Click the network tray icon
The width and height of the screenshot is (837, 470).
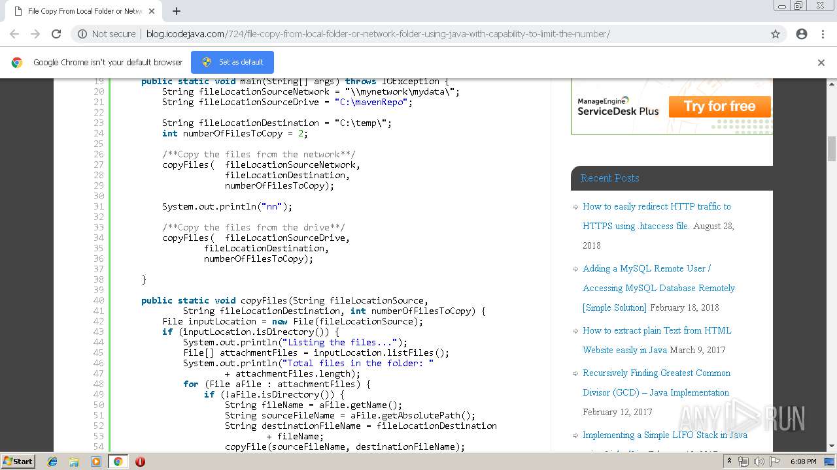743,462
